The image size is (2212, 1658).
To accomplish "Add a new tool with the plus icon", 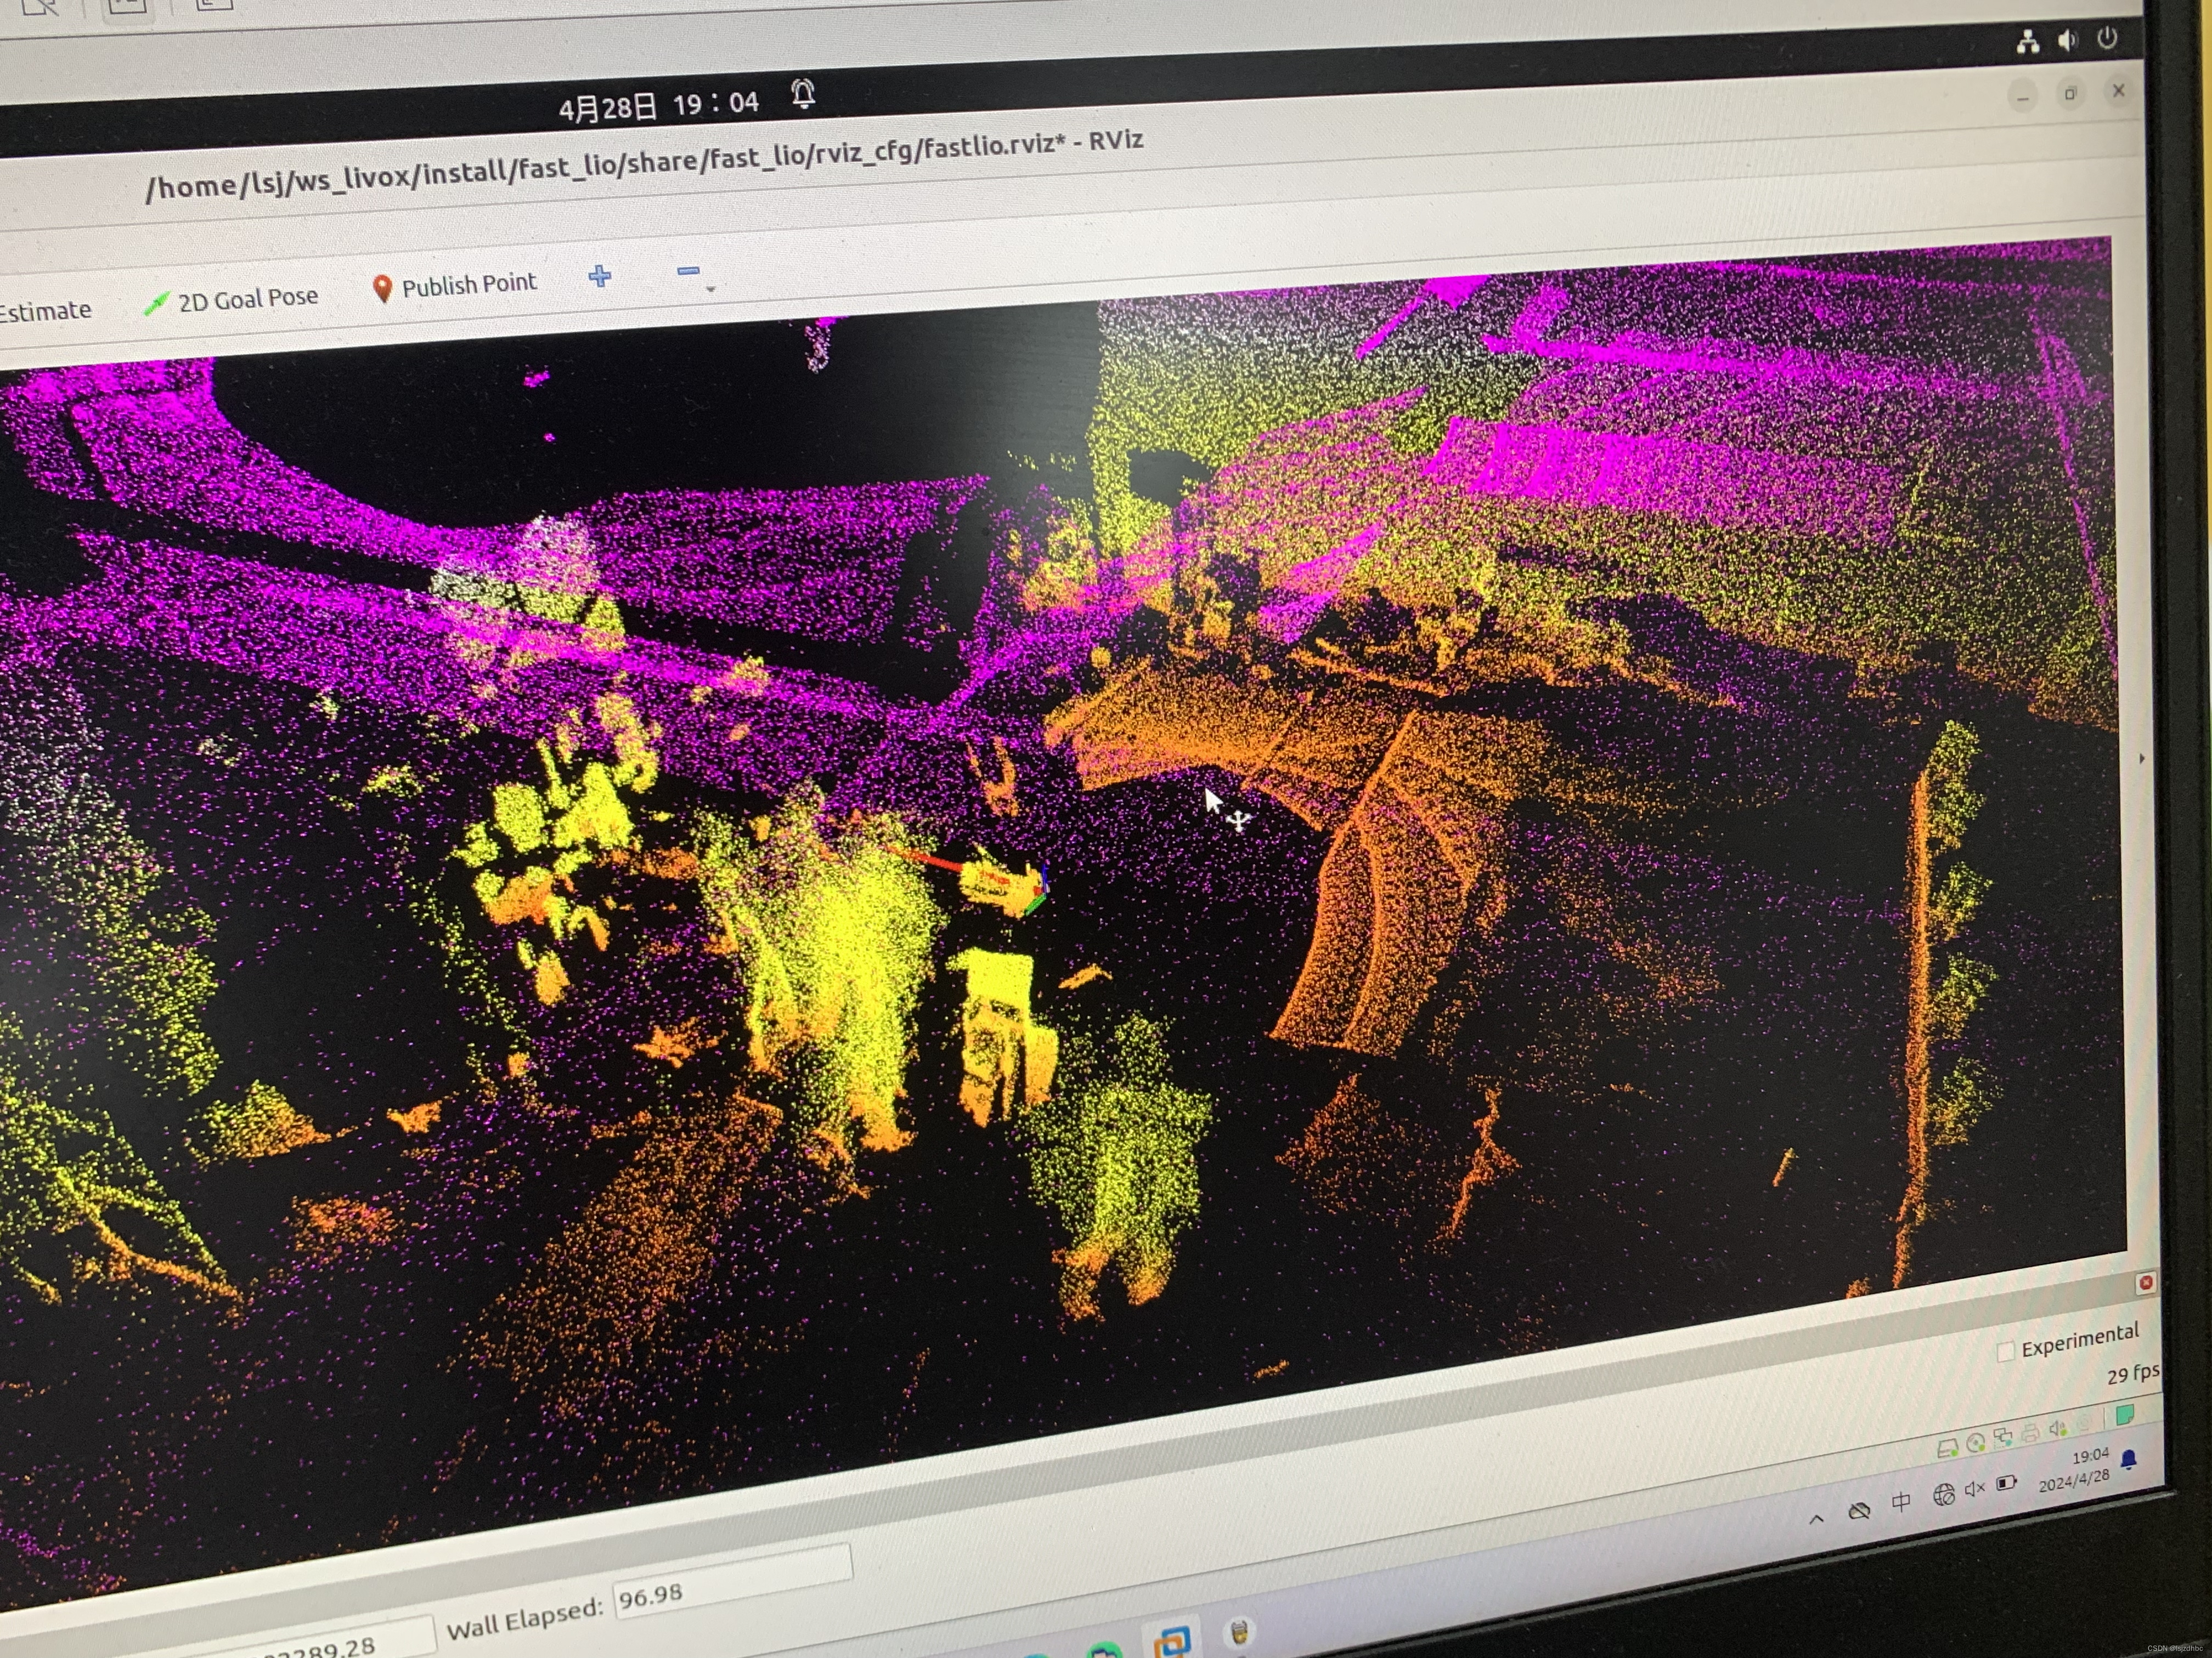I will 600,276.
